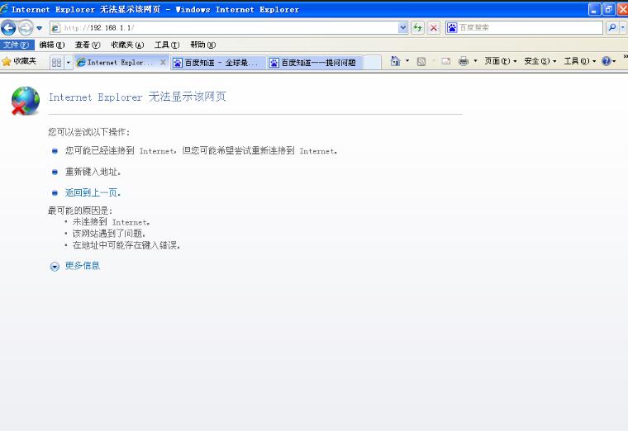Open the 查看(V) menu
The image size is (628, 431).
(x=88, y=45)
